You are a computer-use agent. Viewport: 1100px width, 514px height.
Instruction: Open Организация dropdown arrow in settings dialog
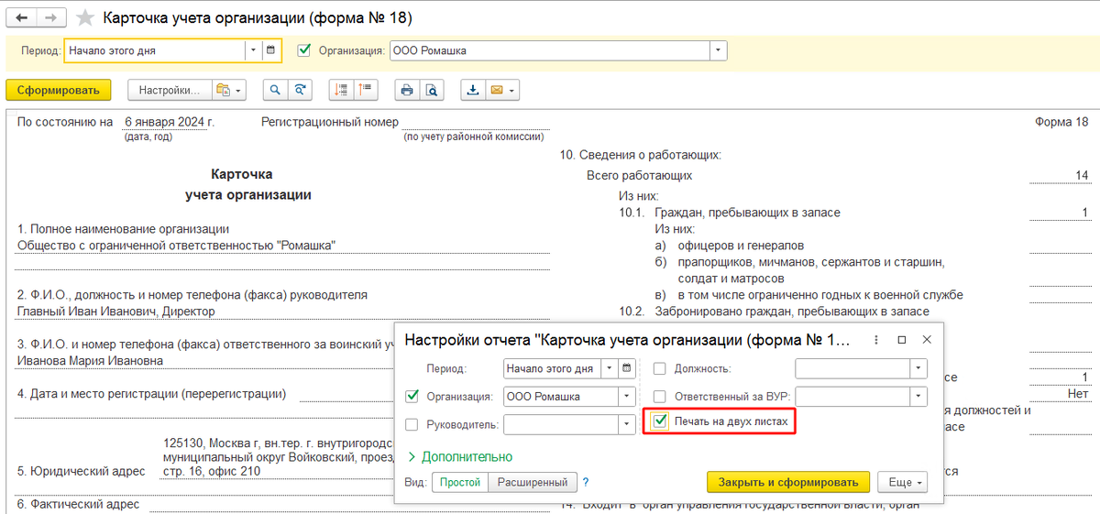[627, 397]
